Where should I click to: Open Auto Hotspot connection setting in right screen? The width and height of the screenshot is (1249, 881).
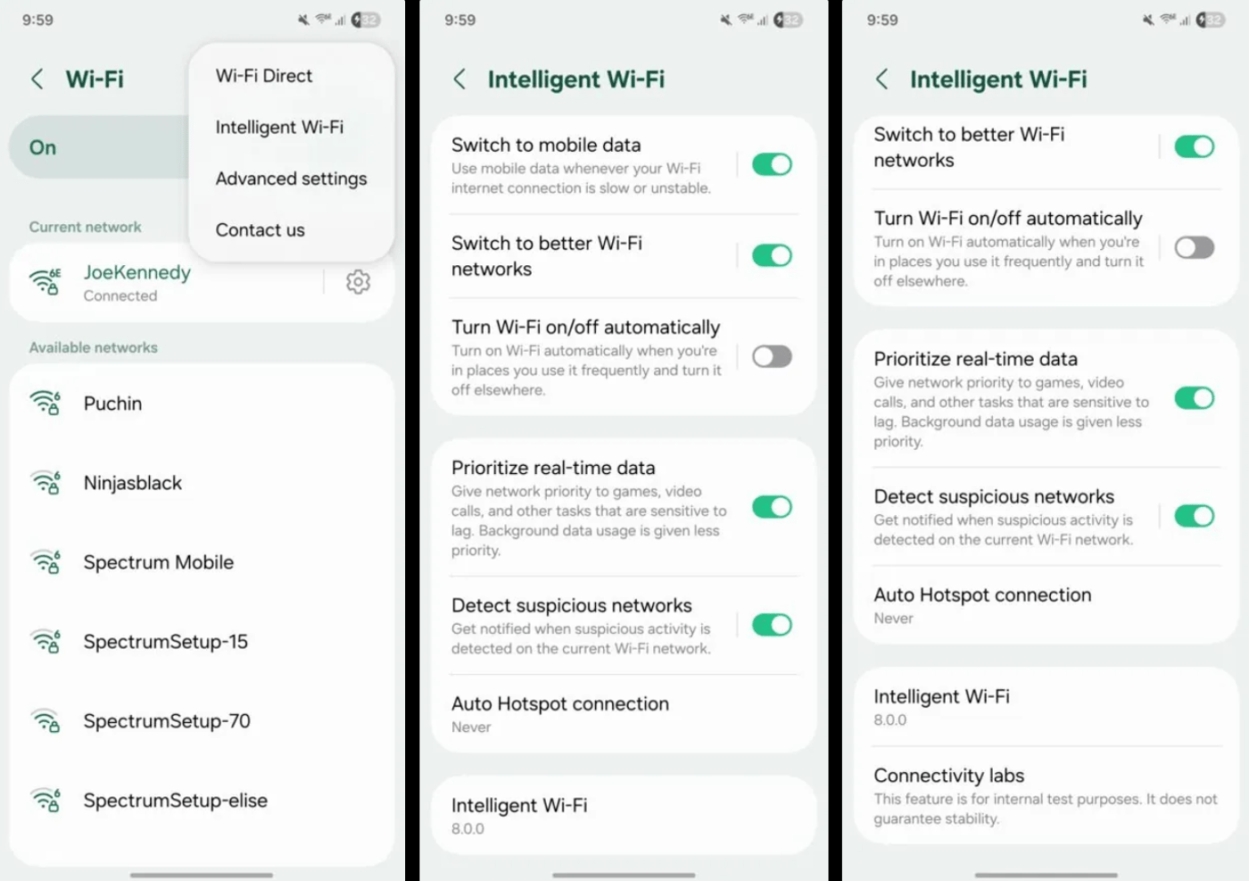tap(1046, 605)
